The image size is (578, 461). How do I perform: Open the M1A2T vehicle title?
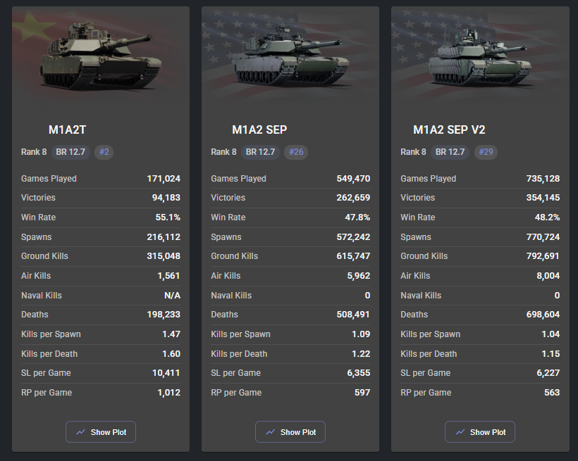point(67,130)
